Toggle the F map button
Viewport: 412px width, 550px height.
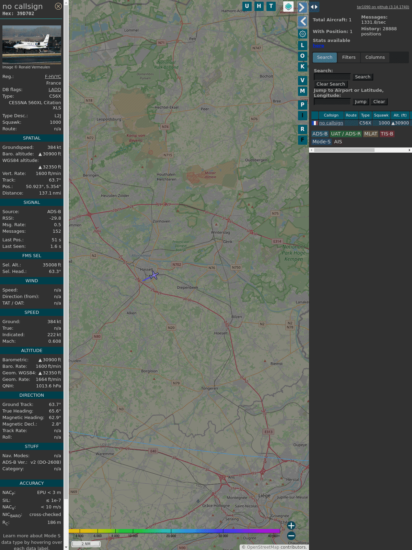302,140
